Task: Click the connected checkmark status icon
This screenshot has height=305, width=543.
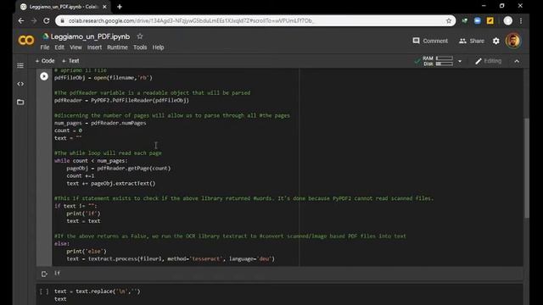Action: pos(417,62)
